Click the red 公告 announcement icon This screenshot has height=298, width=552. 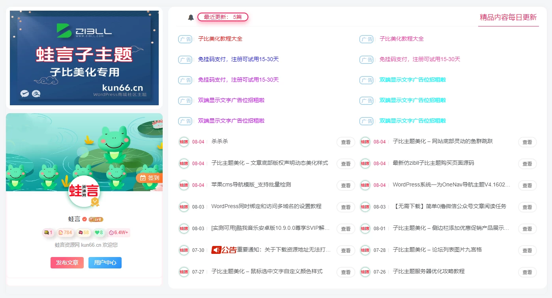(224, 250)
